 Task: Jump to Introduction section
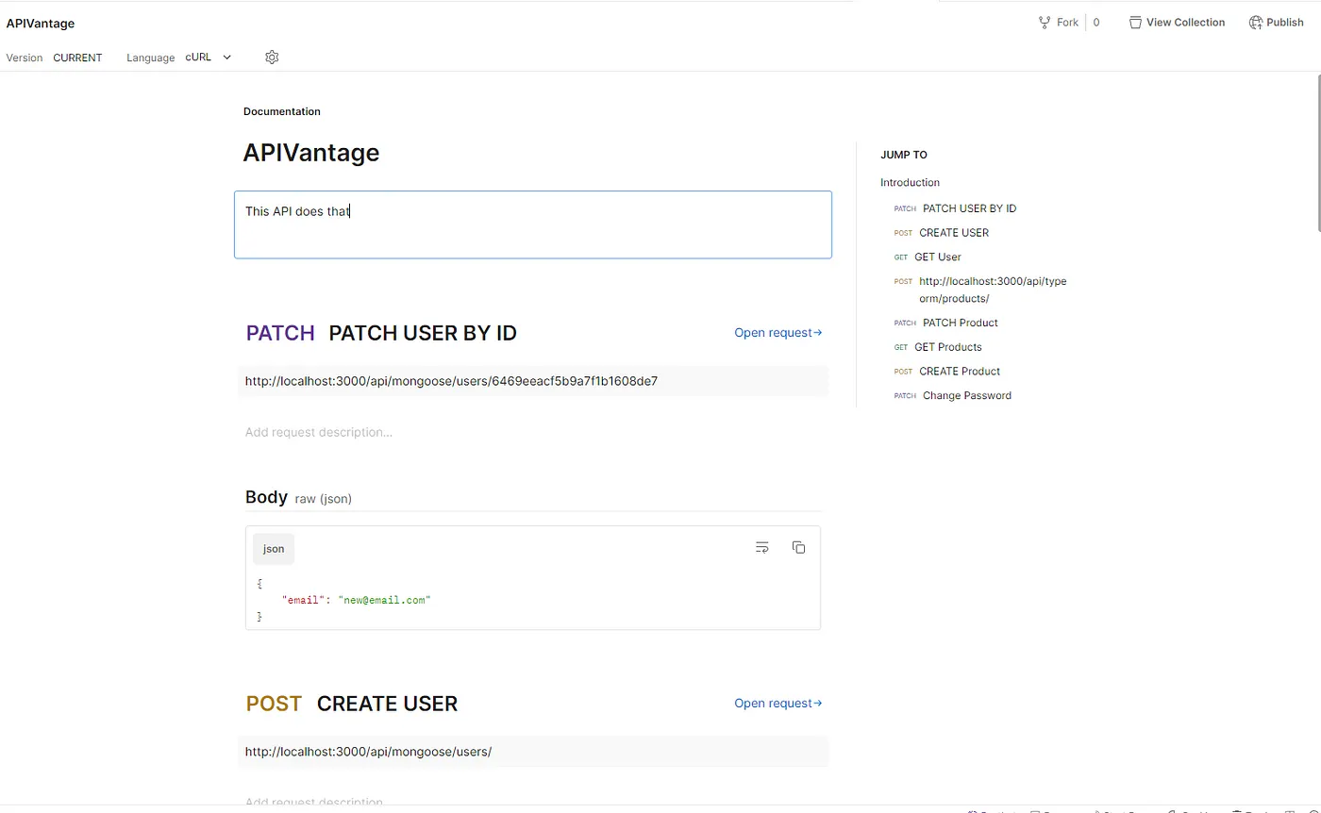910,183
